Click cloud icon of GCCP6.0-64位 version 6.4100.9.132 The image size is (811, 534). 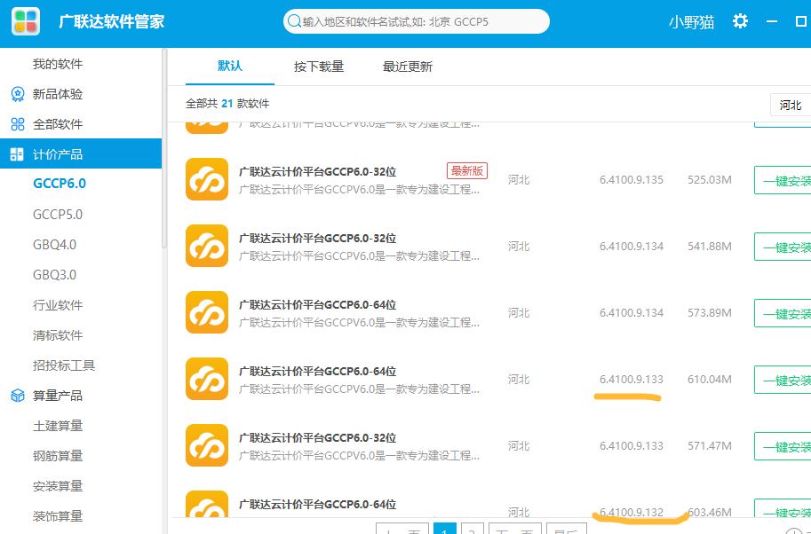[207, 504]
